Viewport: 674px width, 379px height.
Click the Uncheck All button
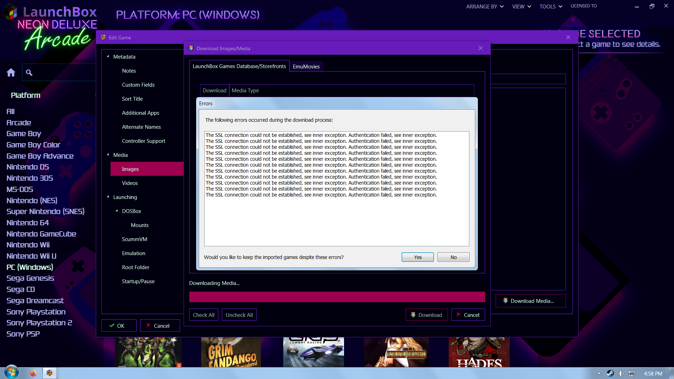(x=239, y=315)
